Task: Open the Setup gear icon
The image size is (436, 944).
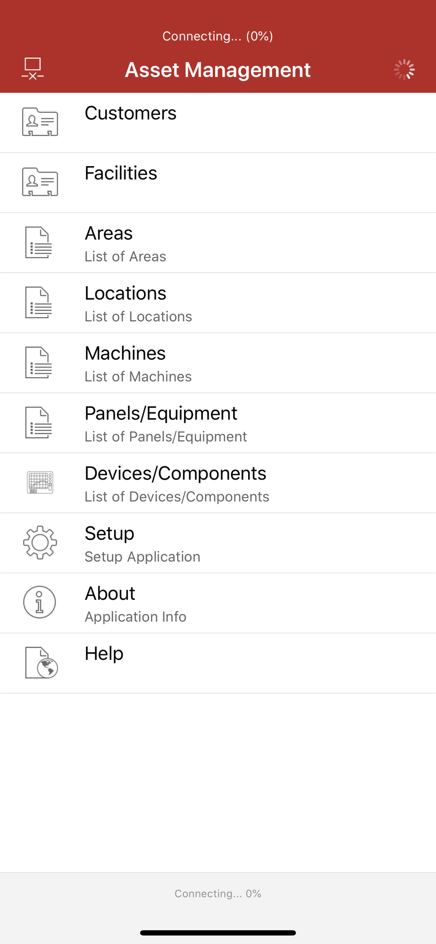Action: [x=40, y=543]
